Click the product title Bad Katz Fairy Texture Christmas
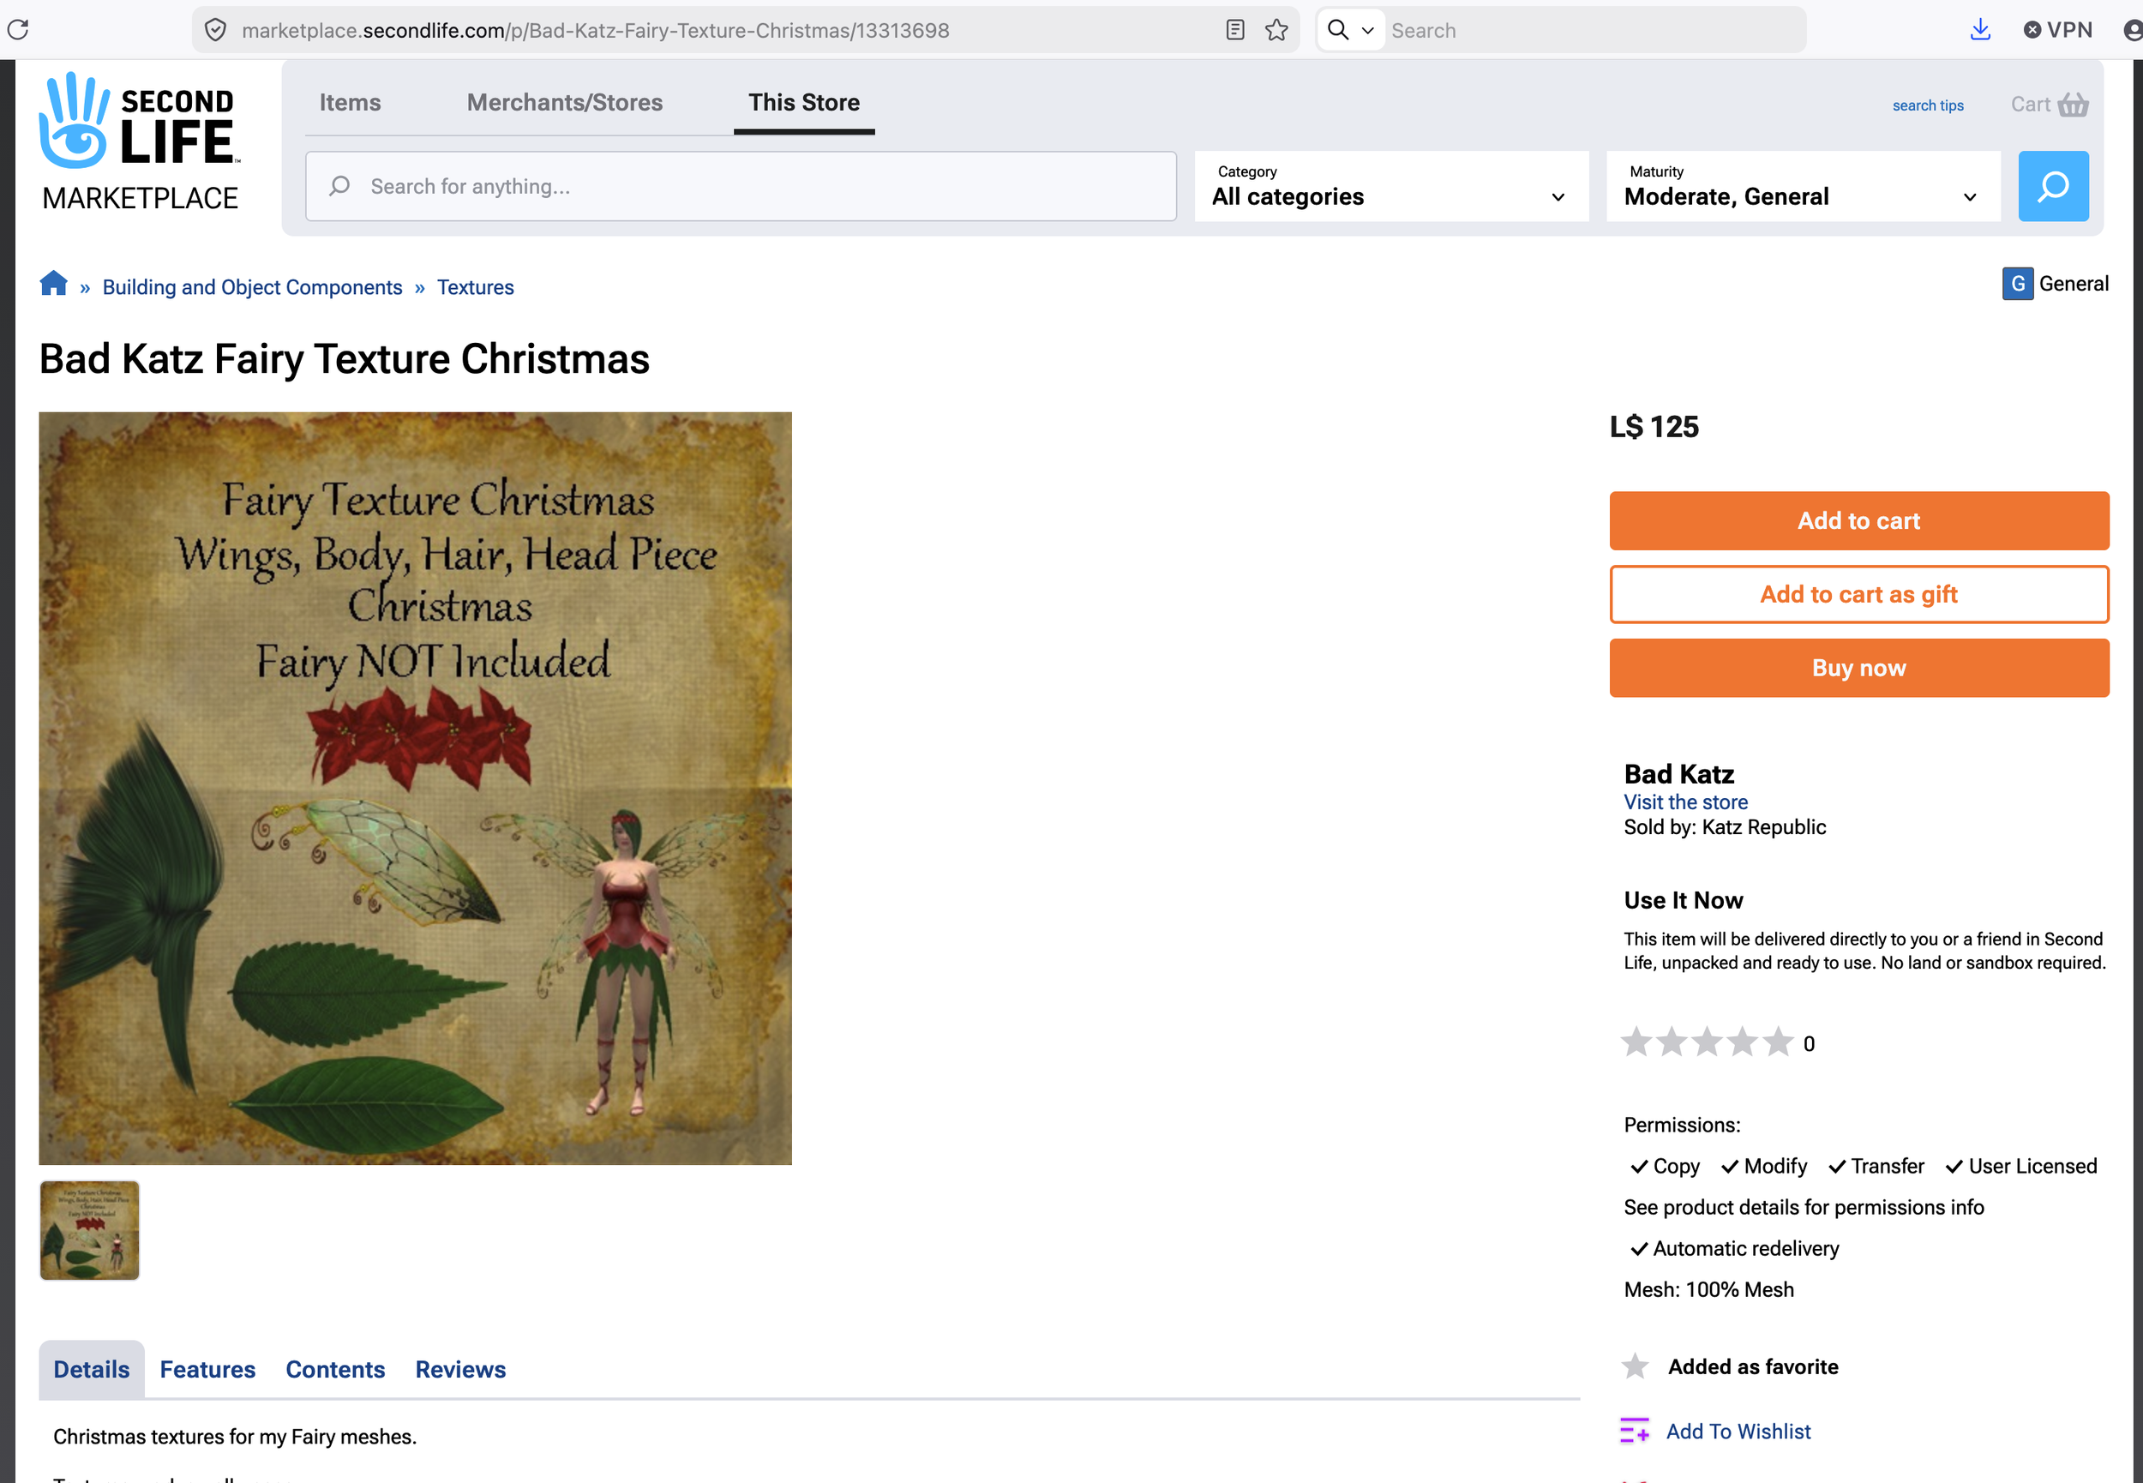 tap(344, 358)
